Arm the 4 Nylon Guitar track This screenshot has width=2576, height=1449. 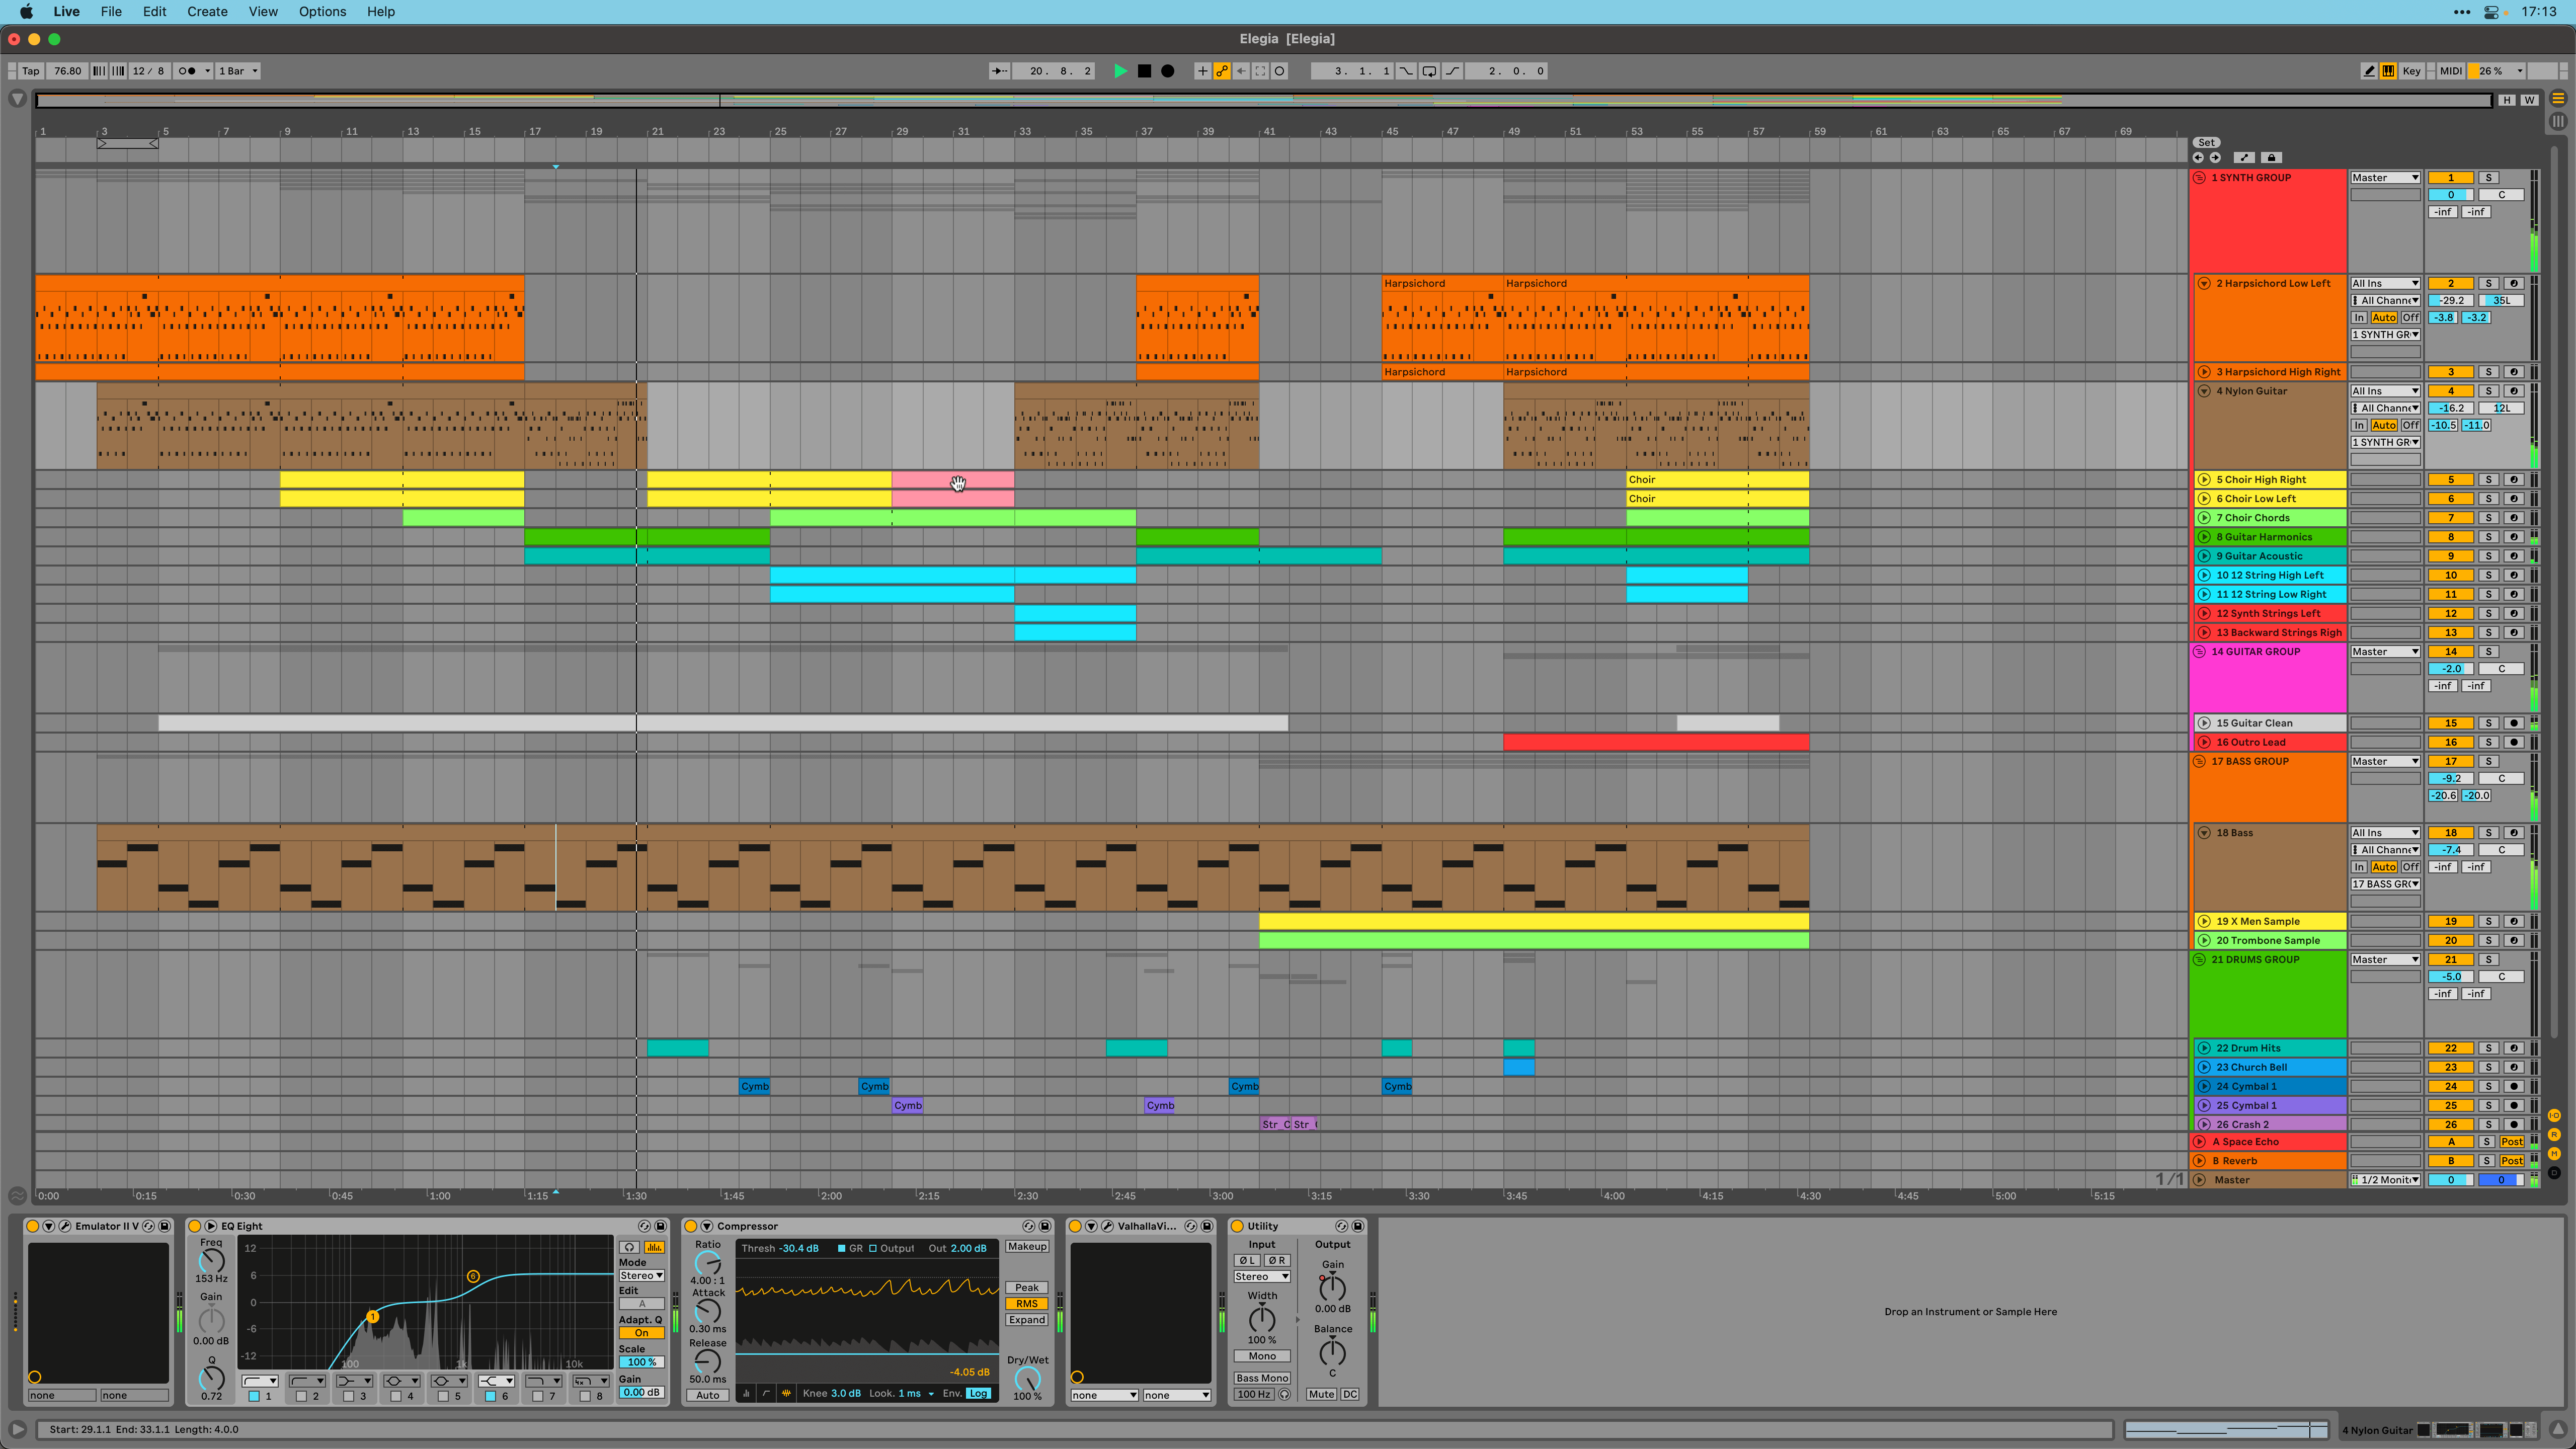2513,391
